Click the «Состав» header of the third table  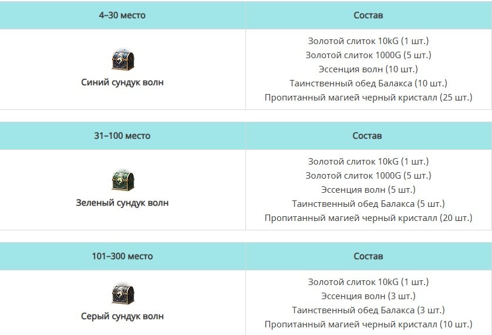point(368,256)
